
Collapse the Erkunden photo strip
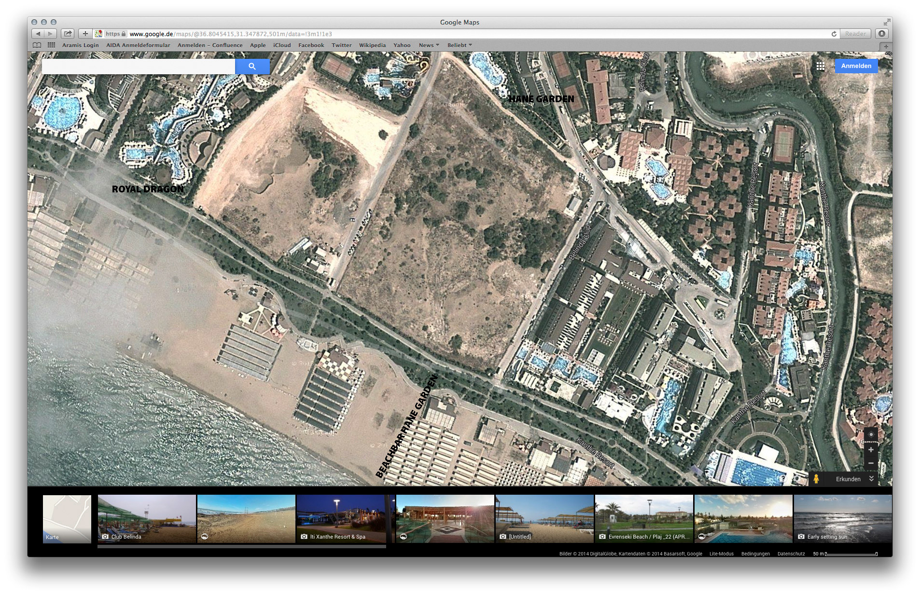coord(871,479)
